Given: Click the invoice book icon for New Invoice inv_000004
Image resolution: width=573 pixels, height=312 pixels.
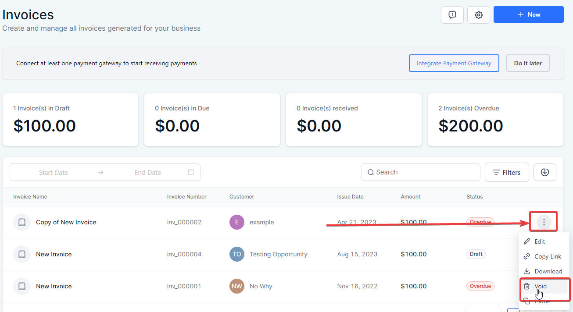Looking at the screenshot, I should 21,254.
